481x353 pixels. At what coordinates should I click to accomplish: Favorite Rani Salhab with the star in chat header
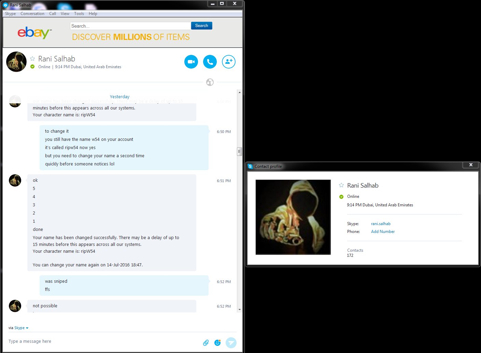click(32, 59)
